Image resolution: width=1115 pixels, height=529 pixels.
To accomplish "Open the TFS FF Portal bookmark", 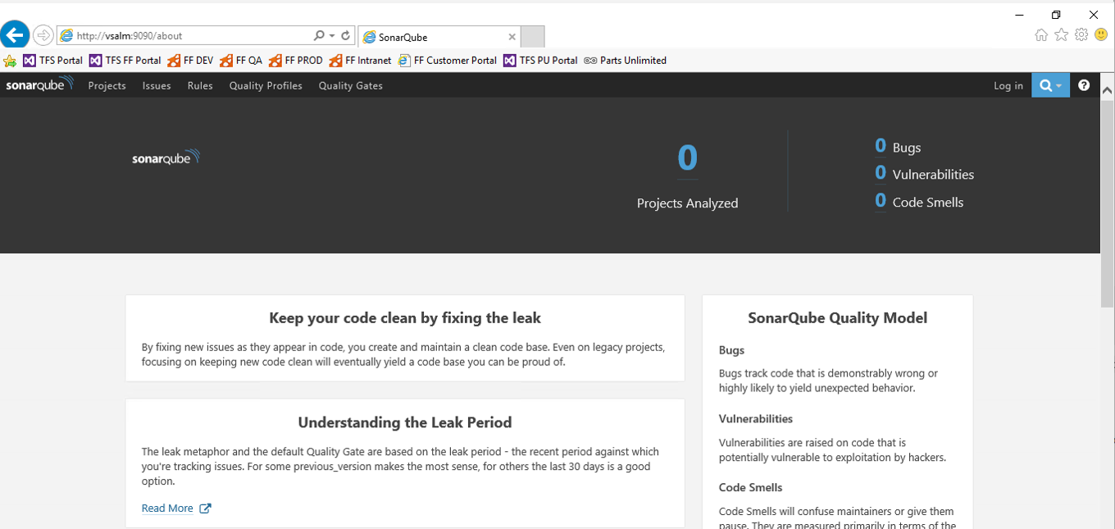I will click(x=125, y=61).
